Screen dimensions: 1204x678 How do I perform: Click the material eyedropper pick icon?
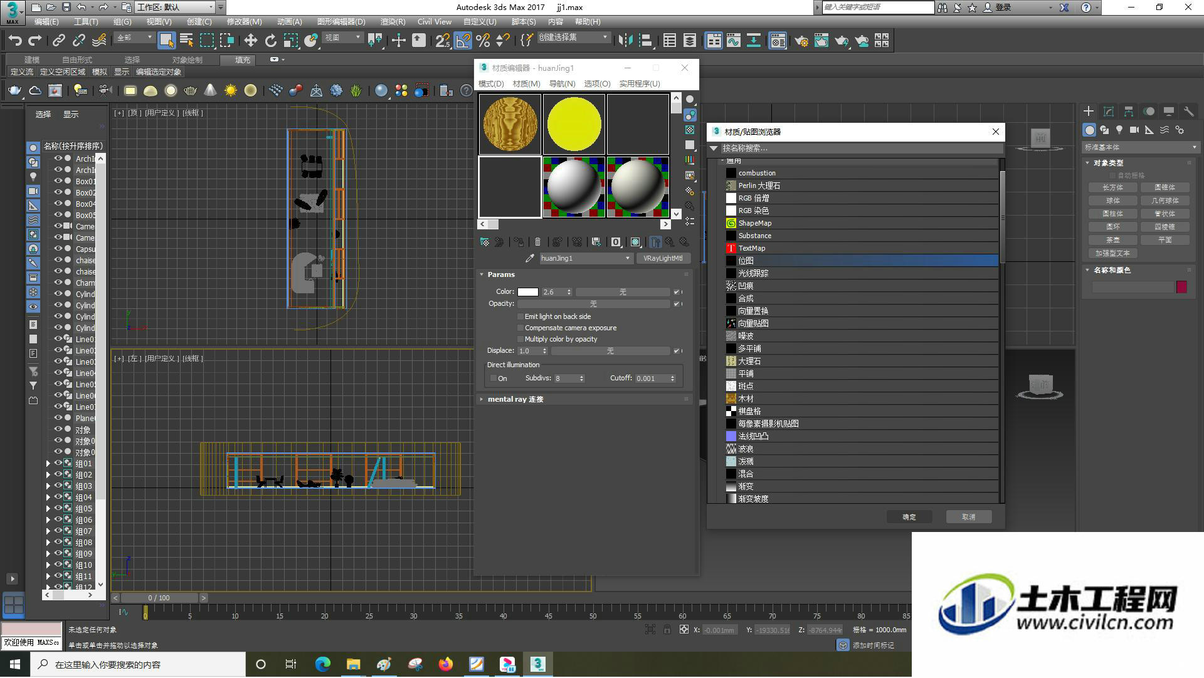pos(530,258)
